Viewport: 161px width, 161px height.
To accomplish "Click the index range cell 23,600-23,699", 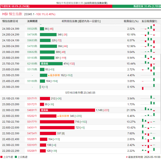I will coord(11,69).
